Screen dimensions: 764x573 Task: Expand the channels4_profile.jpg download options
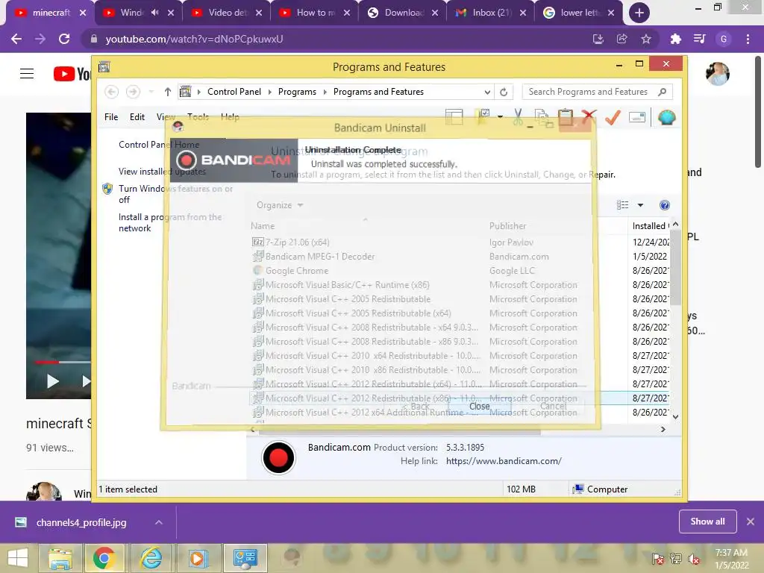(158, 522)
